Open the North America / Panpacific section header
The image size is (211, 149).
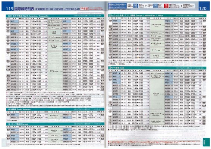(55, 16)
